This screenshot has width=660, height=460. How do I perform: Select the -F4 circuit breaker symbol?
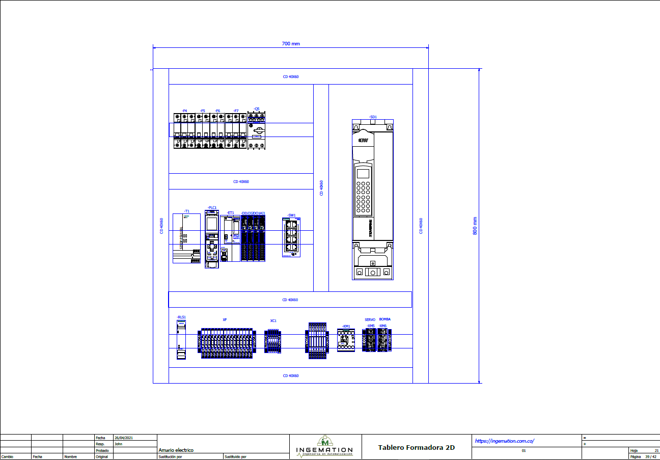[184, 131]
